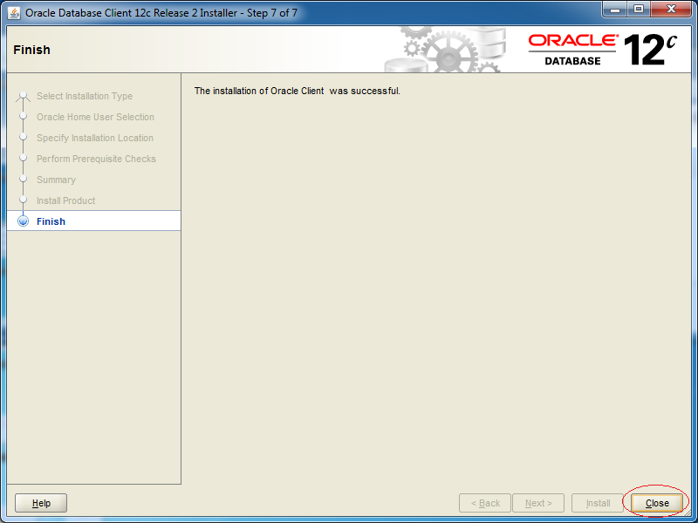The width and height of the screenshot is (698, 523).
Task: Close the window with the title bar X
Action: pos(671,9)
